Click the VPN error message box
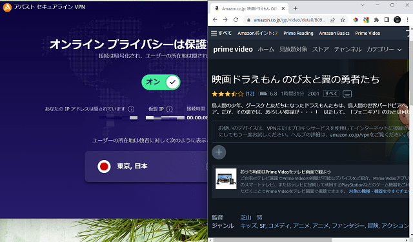Viewport: 413px width, 242px height. [x=310, y=132]
